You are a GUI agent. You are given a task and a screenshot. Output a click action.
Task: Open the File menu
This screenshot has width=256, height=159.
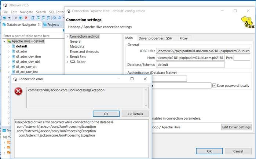(x=5, y=12)
